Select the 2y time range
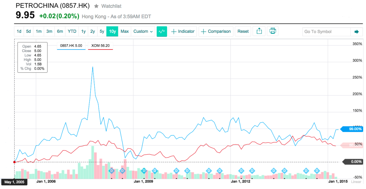 coord(93,31)
